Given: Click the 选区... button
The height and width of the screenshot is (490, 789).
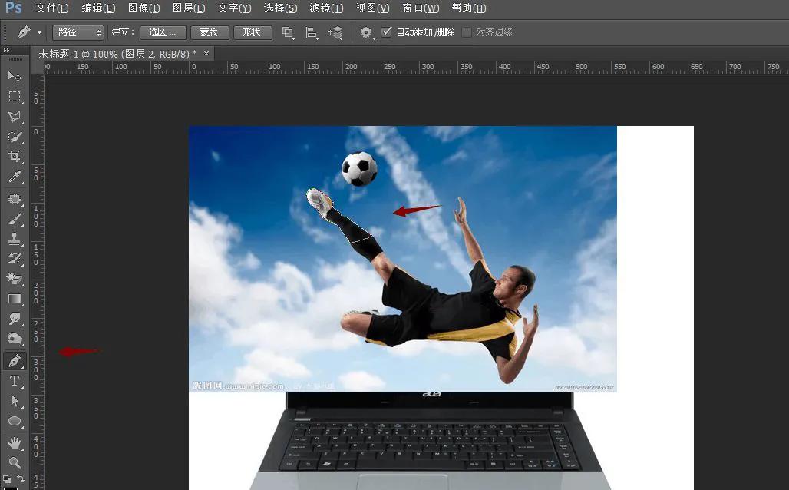Looking at the screenshot, I should [163, 32].
